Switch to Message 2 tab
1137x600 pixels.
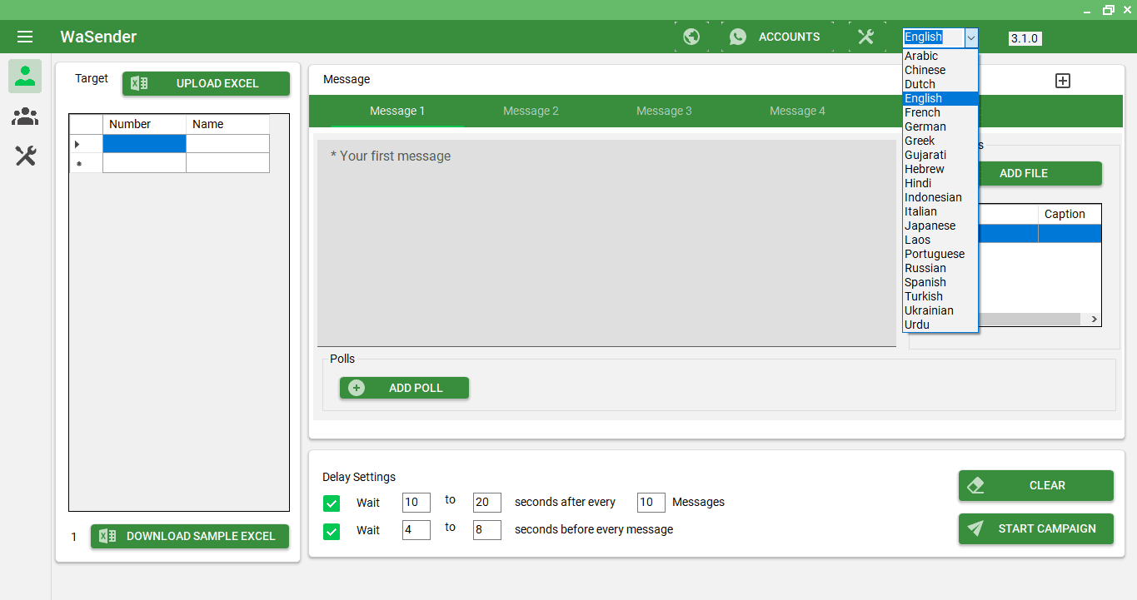click(x=531, y=111)
